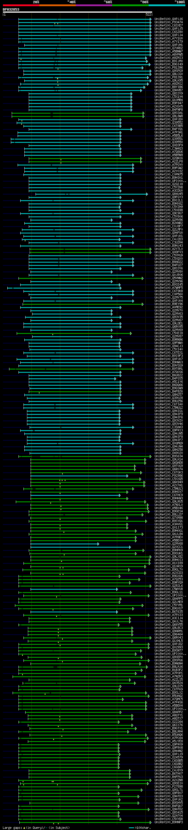The height and width of the screenshot is (830, 188).
Task: Select the UniRef100_B9GI49 label
Action: (x=169, y=64)
